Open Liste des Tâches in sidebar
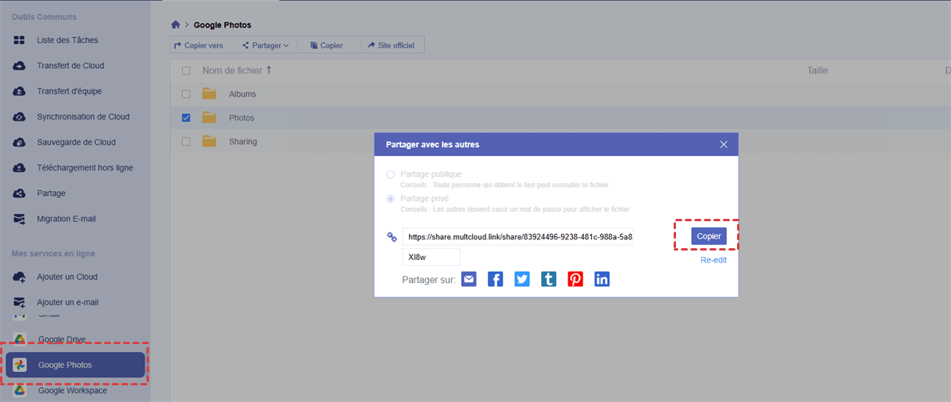 [x=67, y=40]
